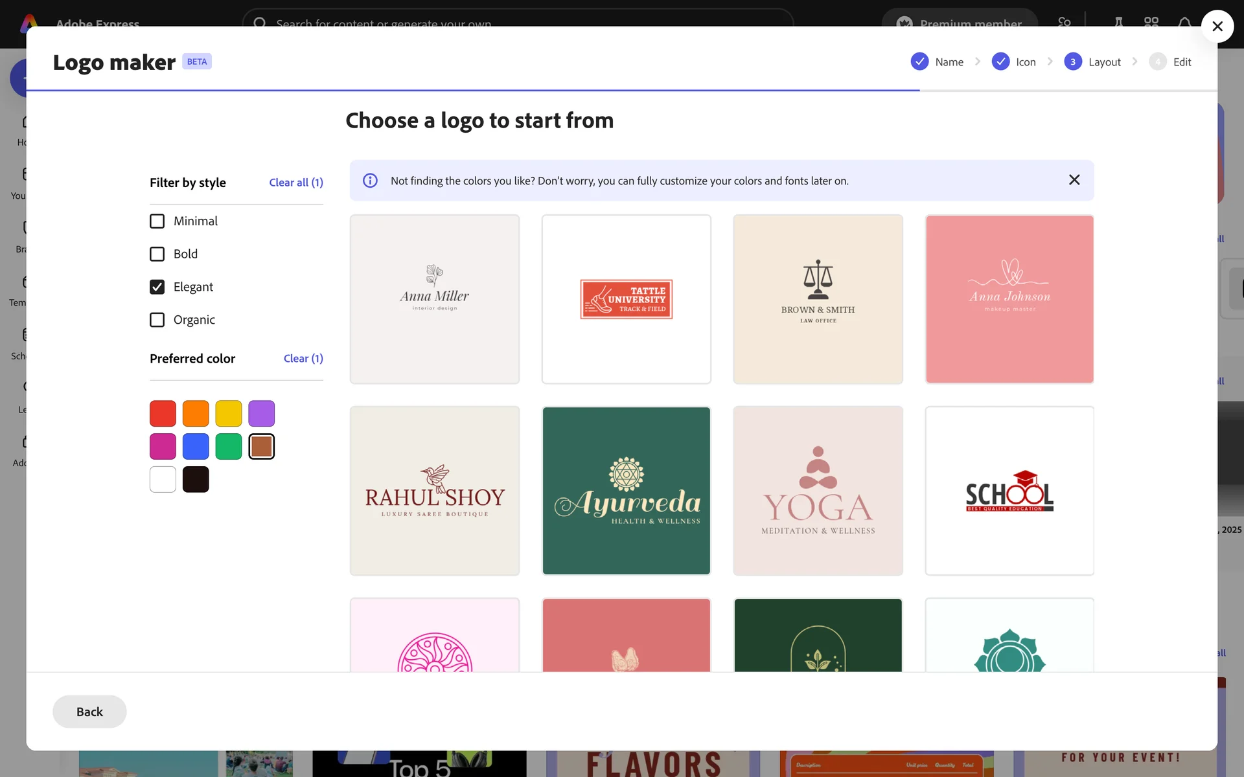Viewport: 1244px width, 777px height.
Task: Choose the Brown & Smith law logo
Action: 818,299
